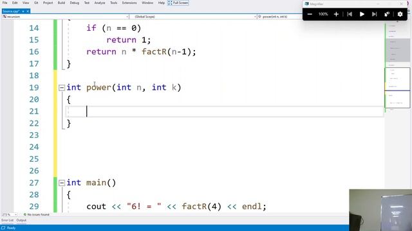Open the Extensions menu
The width and height of the screenshot is (412, 231).
(x=129, y=3)
